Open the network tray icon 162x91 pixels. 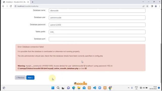point(141,88)
